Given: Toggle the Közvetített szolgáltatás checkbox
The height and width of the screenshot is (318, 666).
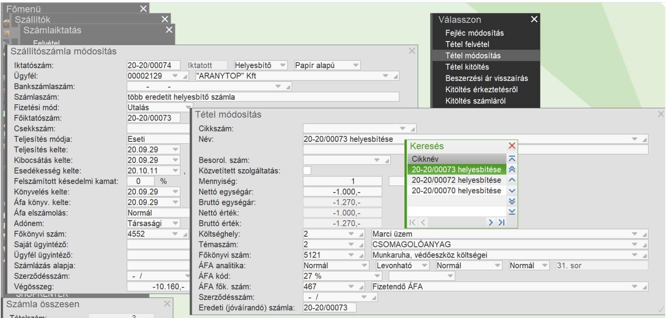Looking at the screenshot, I should click(307, 171).
